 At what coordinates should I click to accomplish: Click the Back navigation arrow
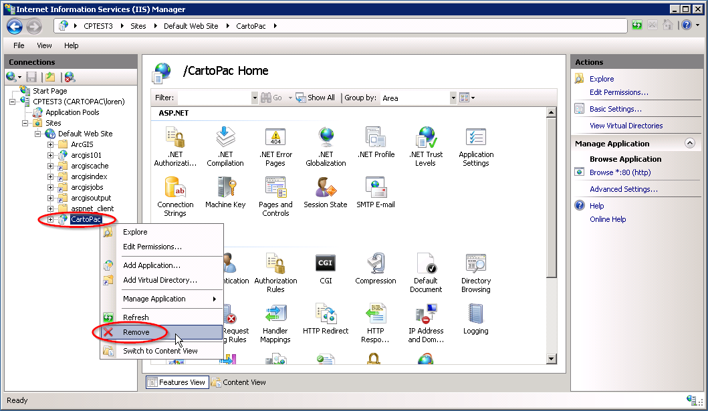click(15, 27)
